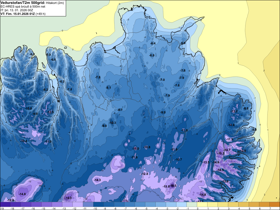The height and width of the screenshot is (210, 280).
Task: Click the temperature value -12.5
Action: pos(50,112)
